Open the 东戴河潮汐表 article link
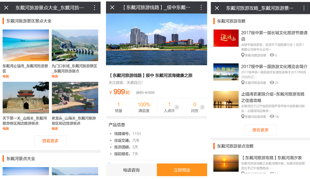This screenshot has width=310, height=179. click(x=272, y=158)
